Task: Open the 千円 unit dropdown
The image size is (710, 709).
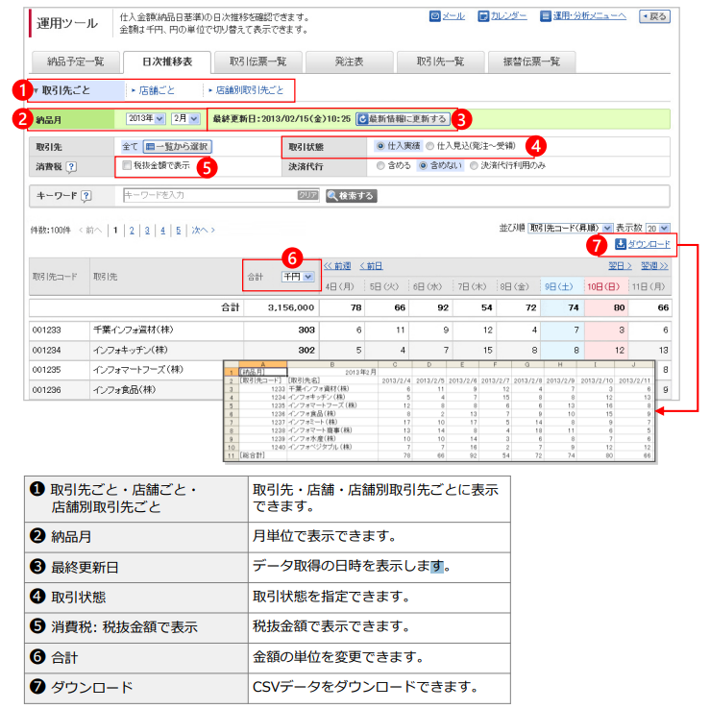Action: pyautogui.click(x=297, y=277)
